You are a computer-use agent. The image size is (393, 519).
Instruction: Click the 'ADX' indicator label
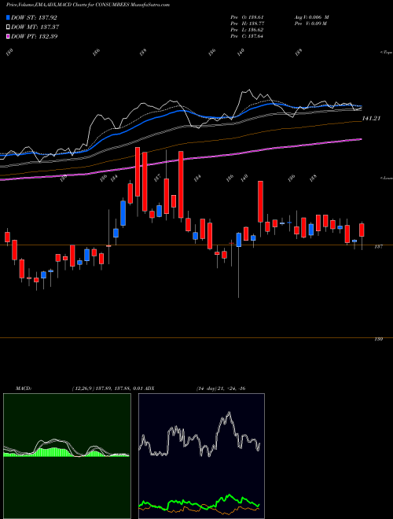[149, 388]
